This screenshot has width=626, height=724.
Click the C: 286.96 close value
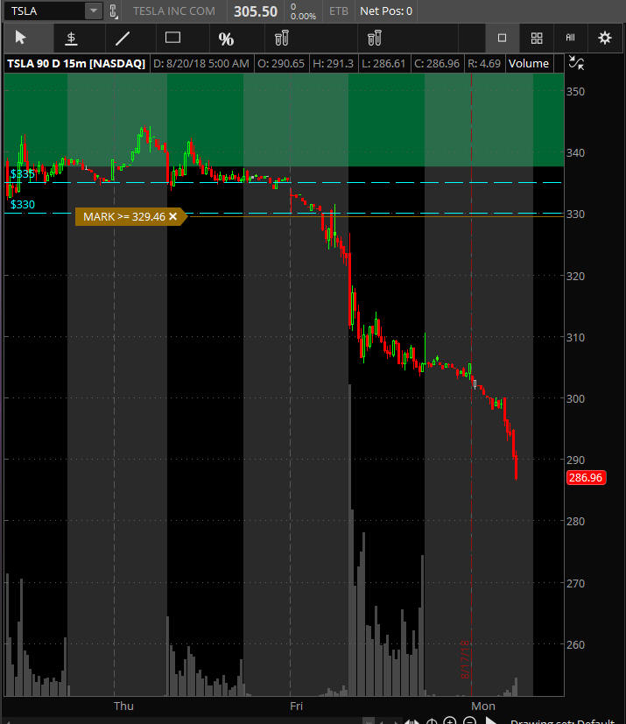437,63
